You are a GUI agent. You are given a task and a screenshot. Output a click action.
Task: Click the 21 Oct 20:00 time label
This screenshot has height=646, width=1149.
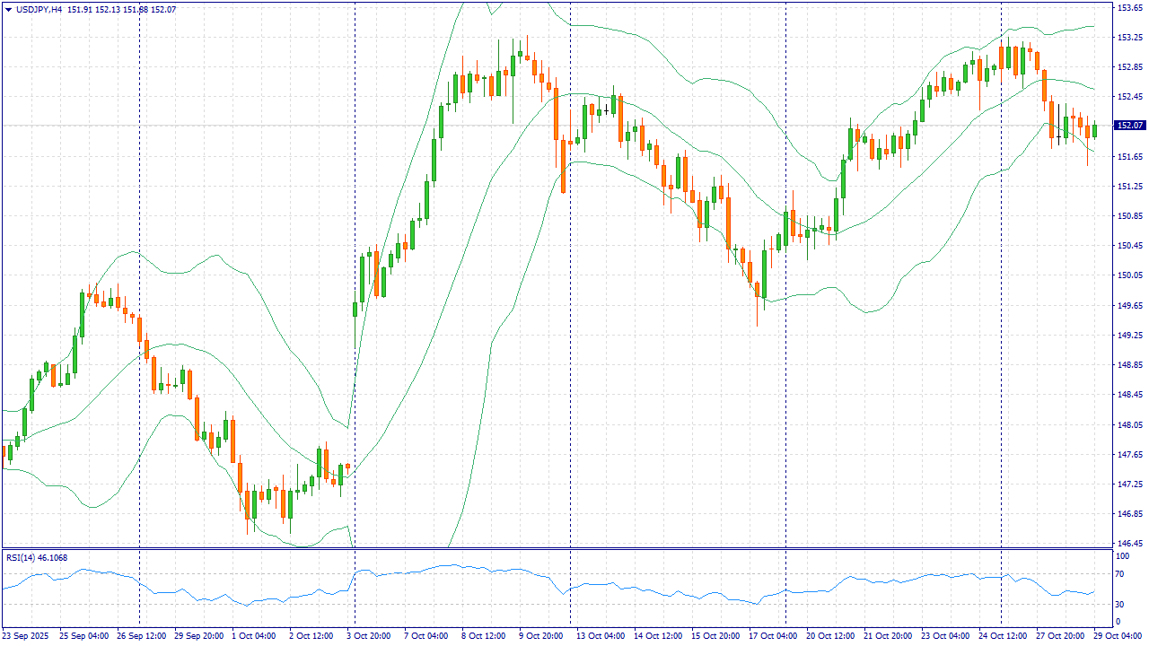(x=889, y=635)
